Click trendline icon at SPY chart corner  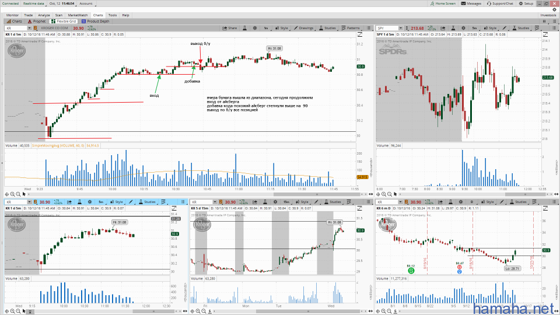(545, 34)
